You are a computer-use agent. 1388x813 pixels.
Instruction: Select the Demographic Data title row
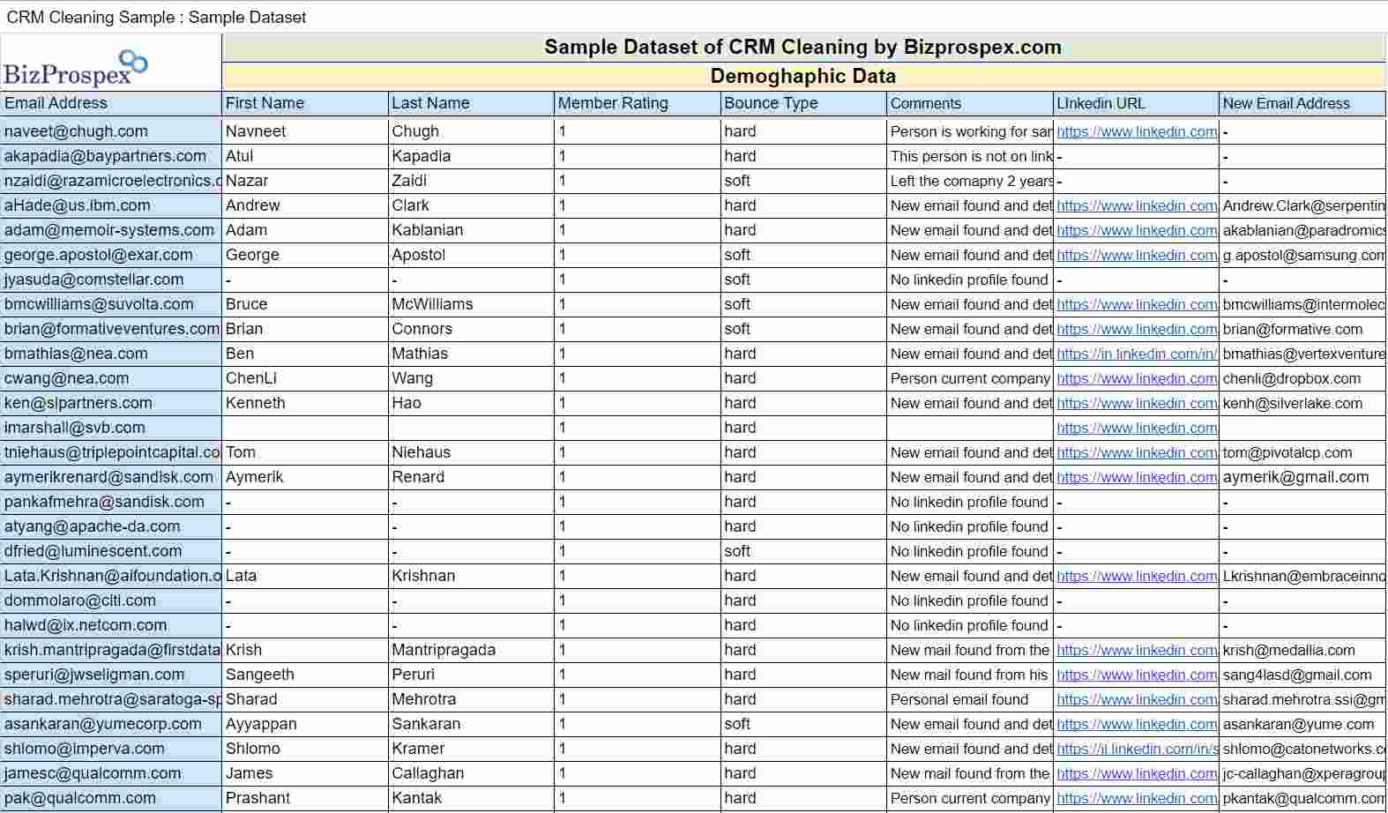click(x=802, y=76)
